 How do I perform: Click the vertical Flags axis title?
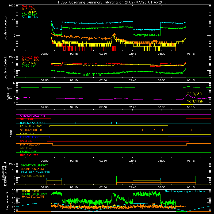pos(11,133)
